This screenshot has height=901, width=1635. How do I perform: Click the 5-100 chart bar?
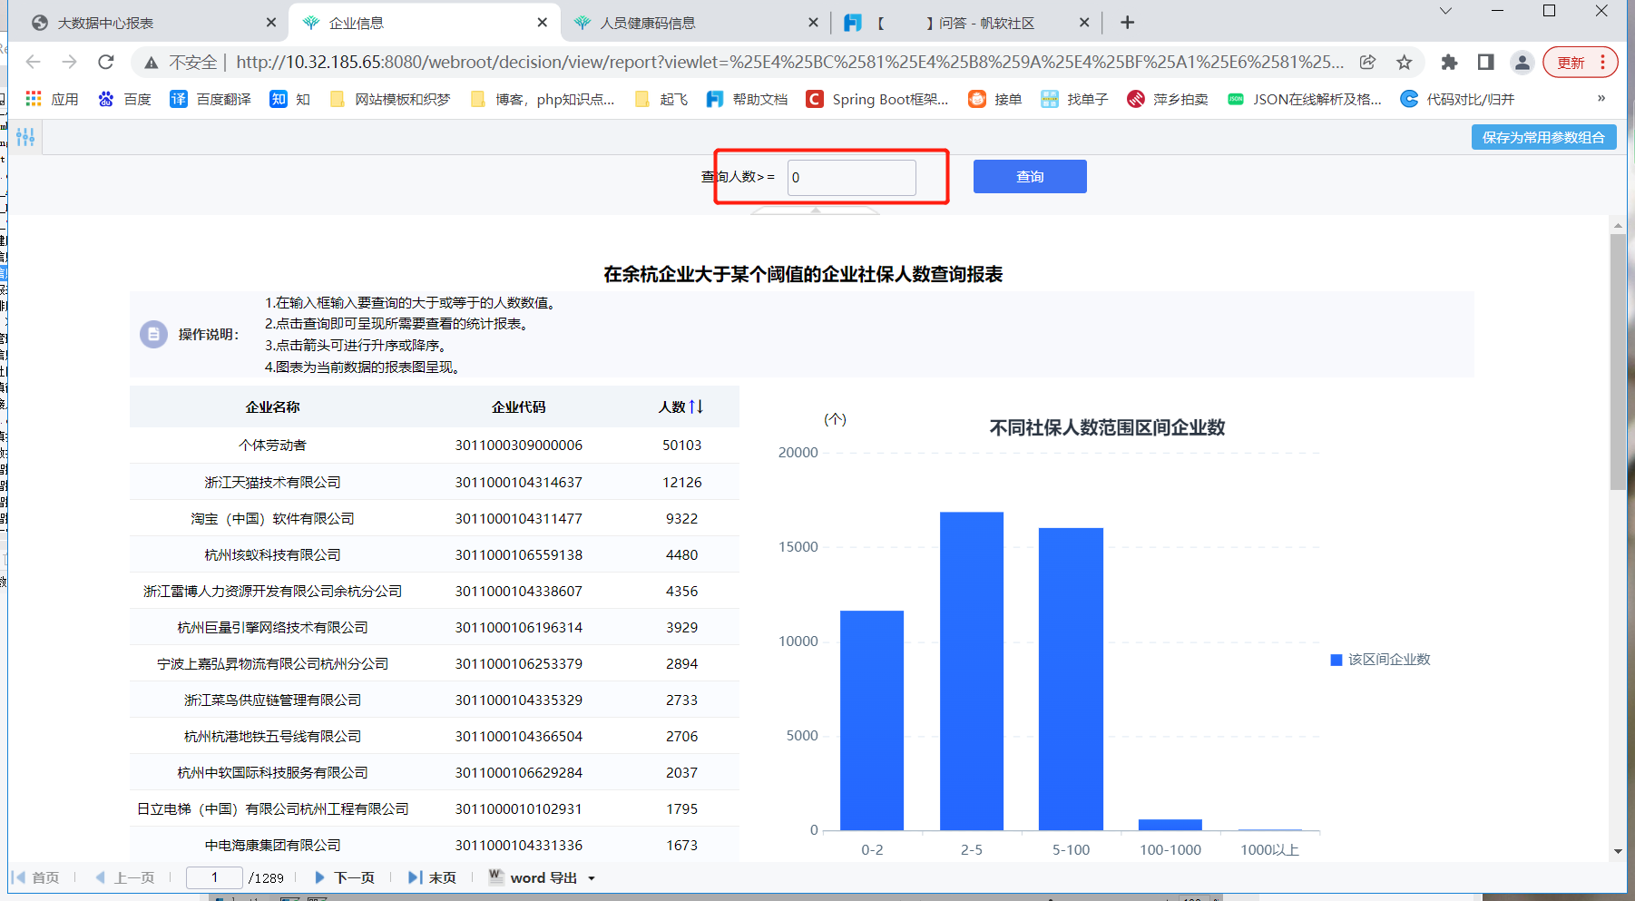1071,679
